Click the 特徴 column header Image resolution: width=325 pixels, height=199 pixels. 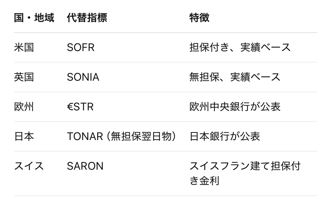coord(199,18)
